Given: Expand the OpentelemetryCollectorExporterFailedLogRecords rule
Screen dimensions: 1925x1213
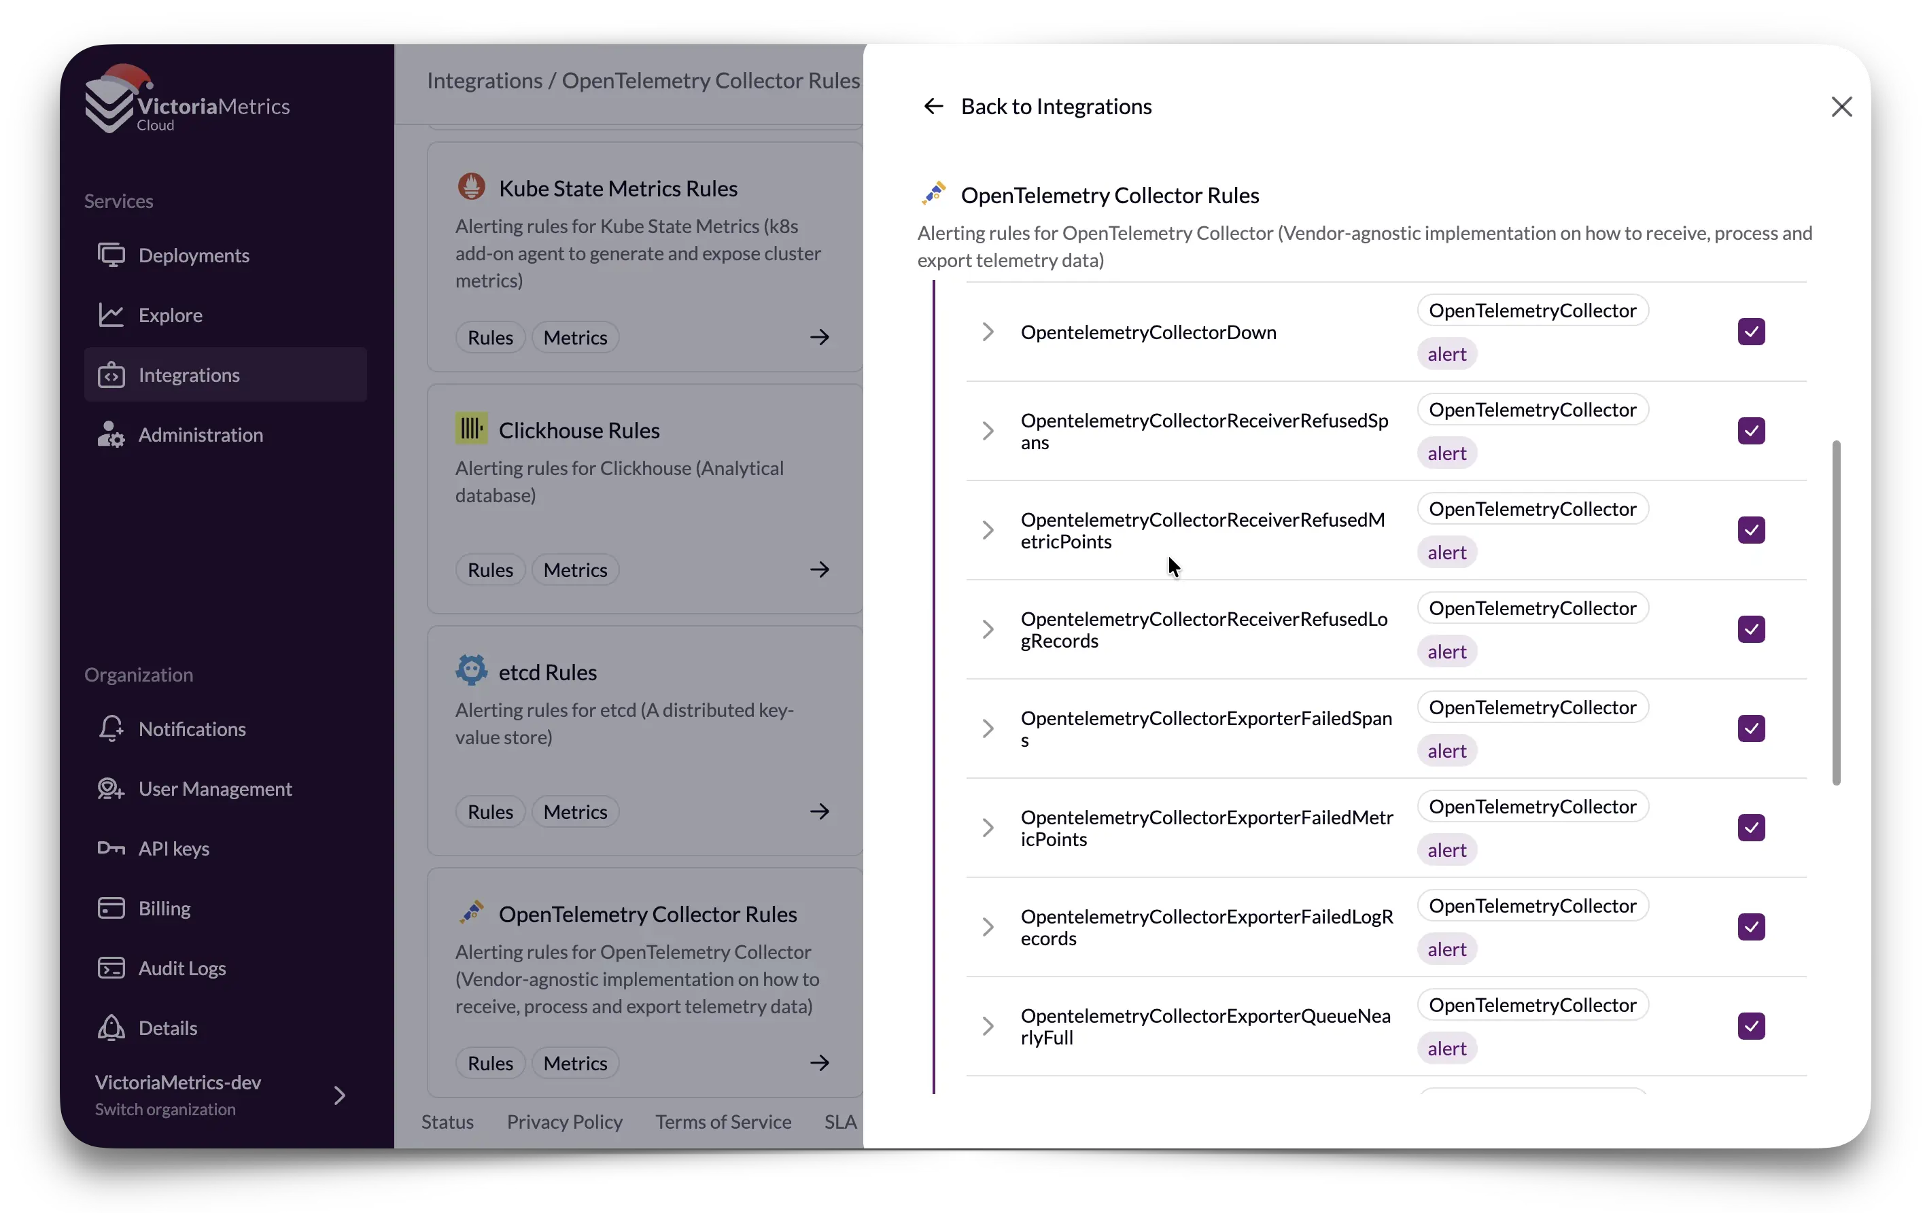Looking at the screenshot, I should (988, 927).
